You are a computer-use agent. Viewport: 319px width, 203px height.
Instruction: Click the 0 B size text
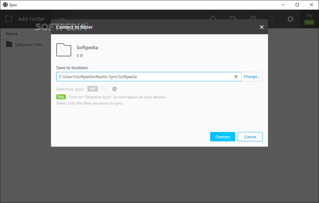coord(80,55)
